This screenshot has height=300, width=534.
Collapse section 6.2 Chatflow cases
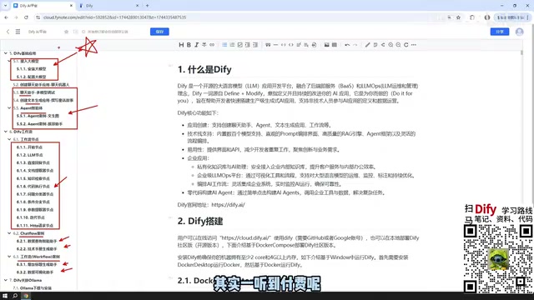(x=9, y=233)
